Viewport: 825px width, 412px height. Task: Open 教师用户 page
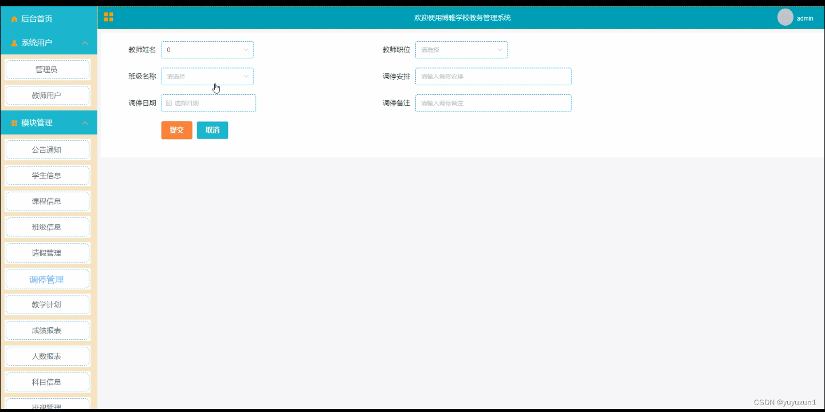[x=48, y=95]
